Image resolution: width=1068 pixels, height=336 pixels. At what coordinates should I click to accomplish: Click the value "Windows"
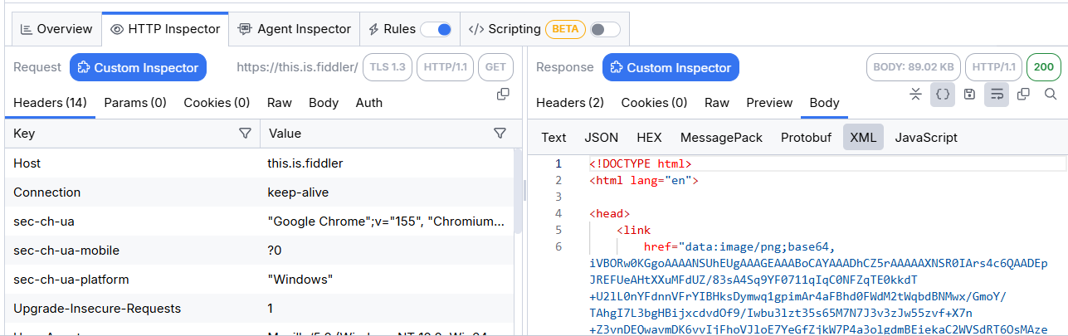(x=300, y=280)
